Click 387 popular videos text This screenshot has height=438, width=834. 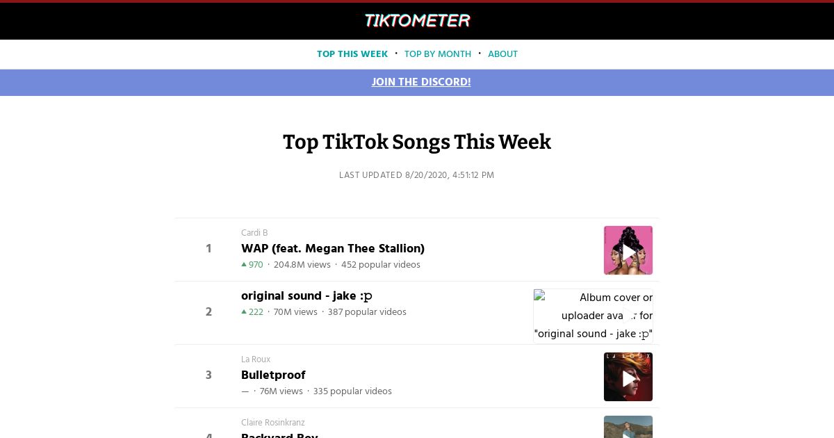367,312
